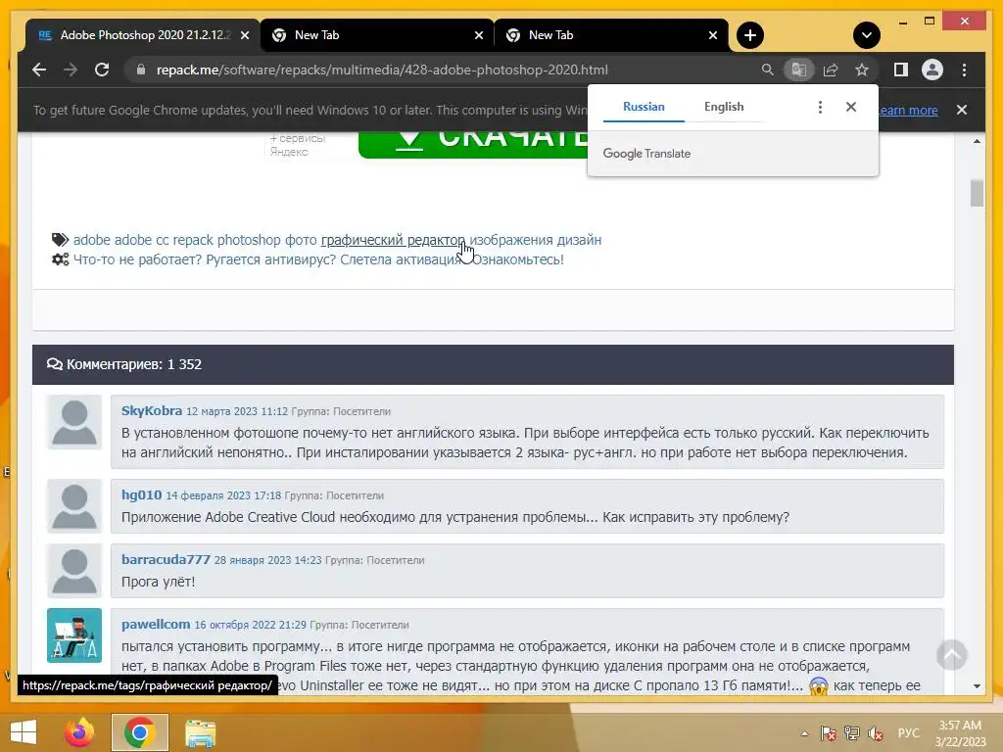Open the 'repack' tag link
This screenshot has height=752, width=1003.
(193, 240)
